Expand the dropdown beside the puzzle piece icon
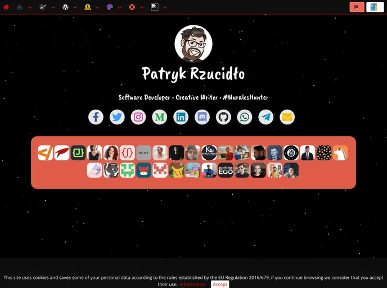The height and width of the screenshot is (288, 387). (30, 7)
